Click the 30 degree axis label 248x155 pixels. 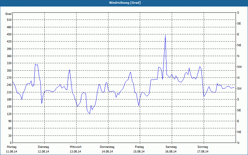(10, 136)
